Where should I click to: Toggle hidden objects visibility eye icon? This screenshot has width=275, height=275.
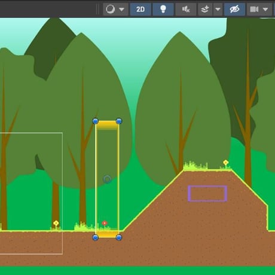coord(234,9)
